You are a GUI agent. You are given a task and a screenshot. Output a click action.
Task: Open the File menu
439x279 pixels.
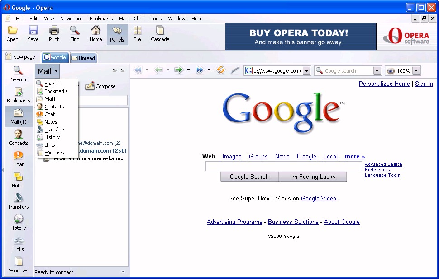coord(19,19)
